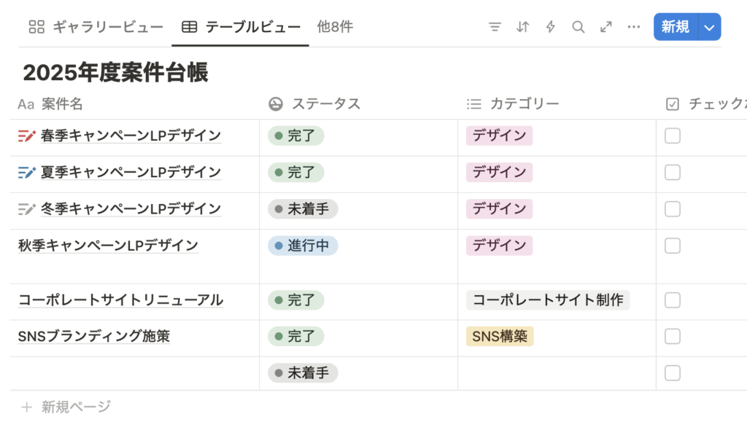Screen dimensions: 747x422
Task: Open the 他8件 hidden views list
Action: (x=335, y=27)
